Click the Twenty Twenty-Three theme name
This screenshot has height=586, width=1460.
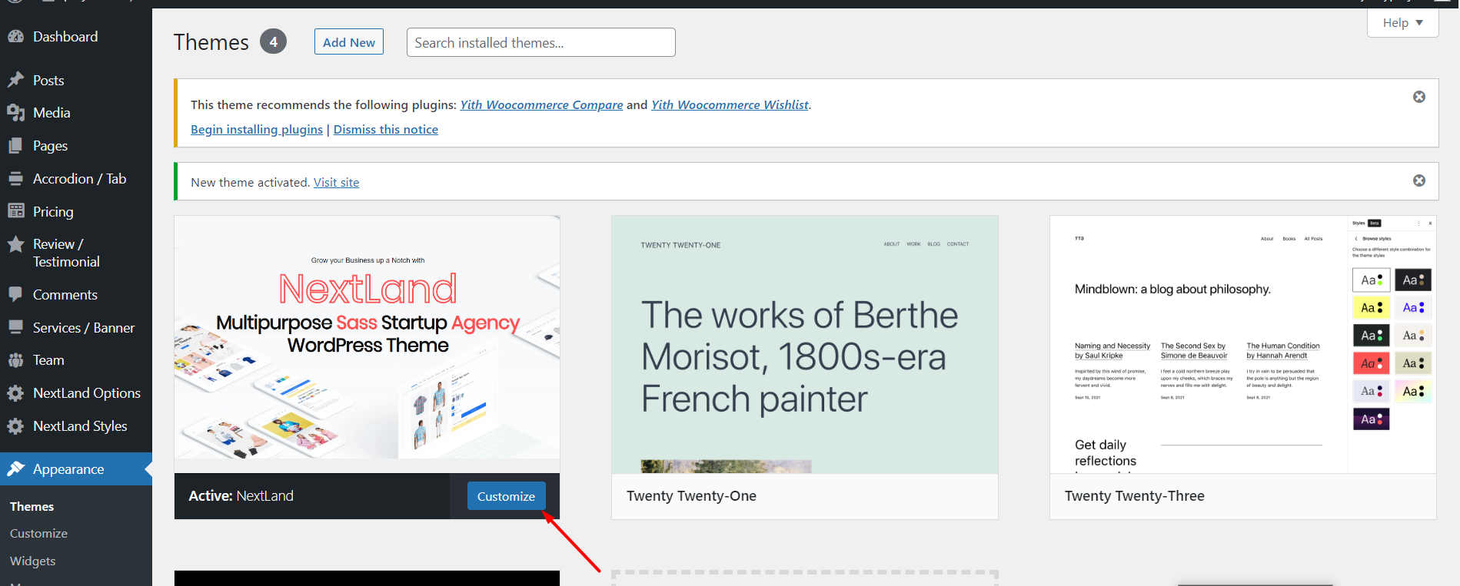pos(1134,496)
